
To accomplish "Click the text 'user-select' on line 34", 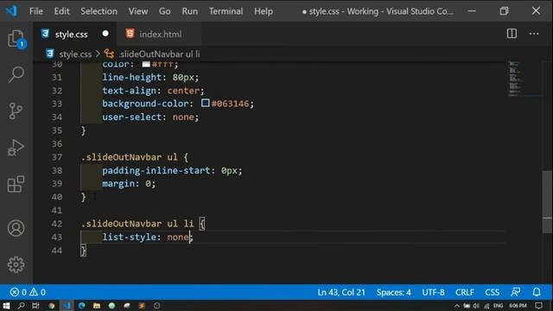I will click(132, 117).
